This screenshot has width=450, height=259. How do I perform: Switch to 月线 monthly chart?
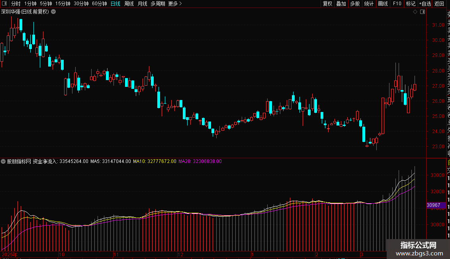tap(142, 4)
